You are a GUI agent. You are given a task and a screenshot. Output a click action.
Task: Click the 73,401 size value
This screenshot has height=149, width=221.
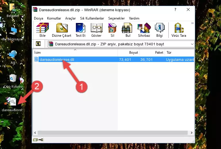(125, 60)
